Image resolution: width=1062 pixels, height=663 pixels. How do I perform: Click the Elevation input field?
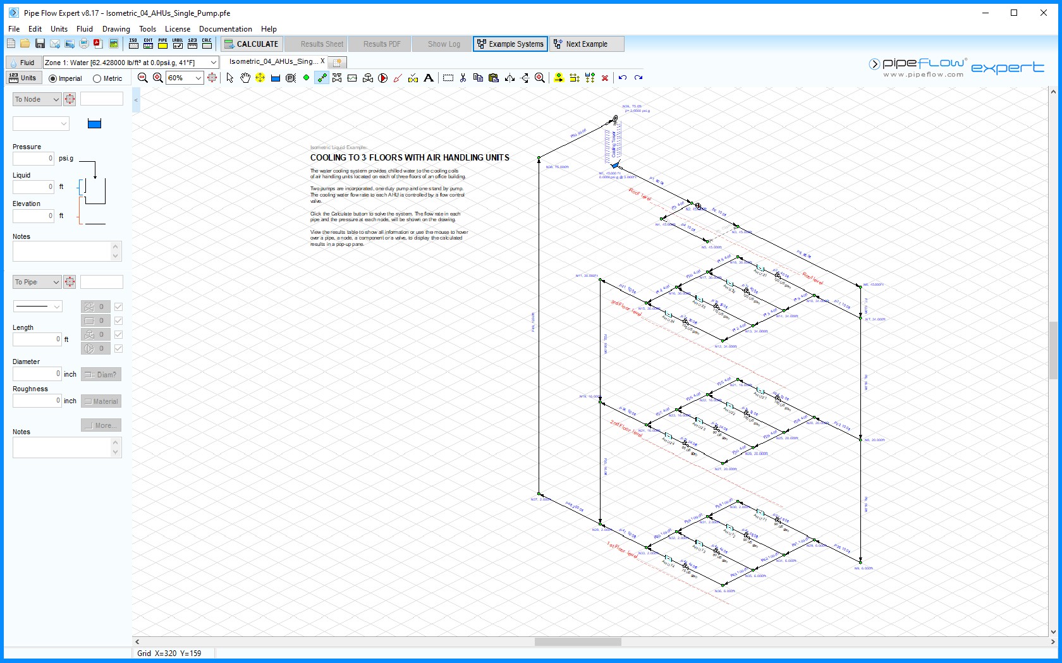(34, 216)
